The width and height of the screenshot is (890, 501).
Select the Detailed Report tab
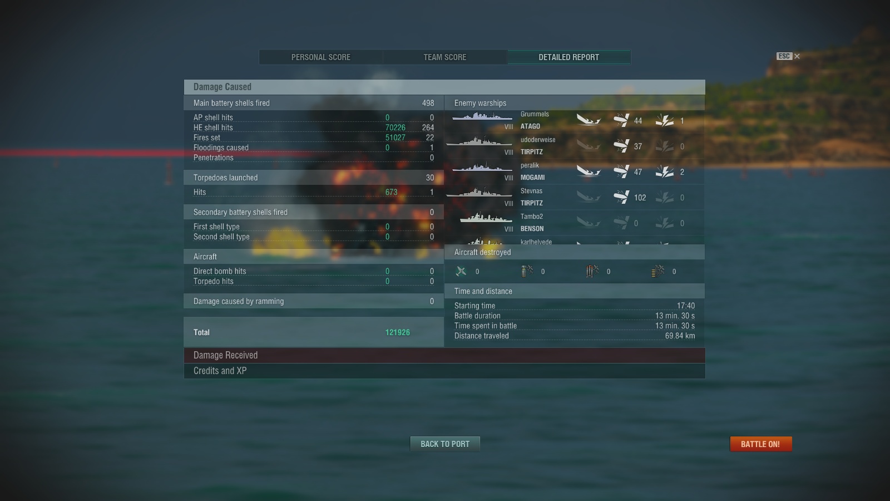tap(568, 57)
